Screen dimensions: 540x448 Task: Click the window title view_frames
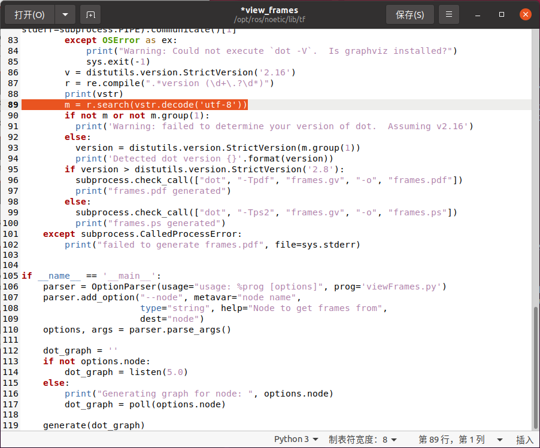(269, 10)
